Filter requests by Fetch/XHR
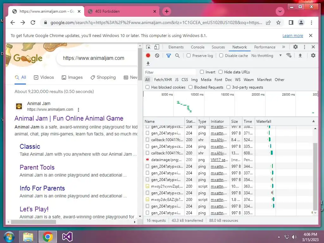324x243 pixels. point(163,79)
